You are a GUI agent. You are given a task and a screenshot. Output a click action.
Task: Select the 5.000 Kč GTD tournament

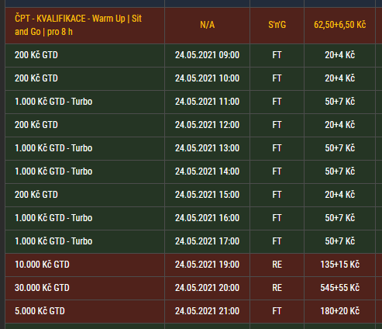click(40, 311)
